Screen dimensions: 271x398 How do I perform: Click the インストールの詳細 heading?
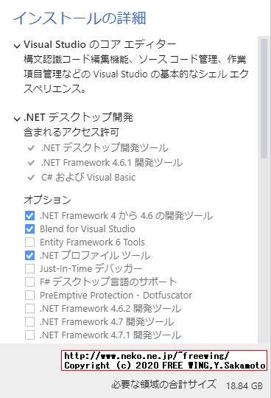click(x=80, y=18)
